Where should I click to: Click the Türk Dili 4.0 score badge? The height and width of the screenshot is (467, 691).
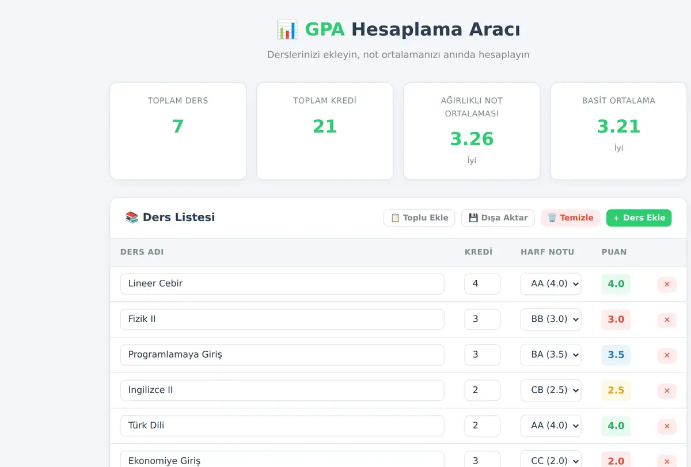(x=616, y=426)
